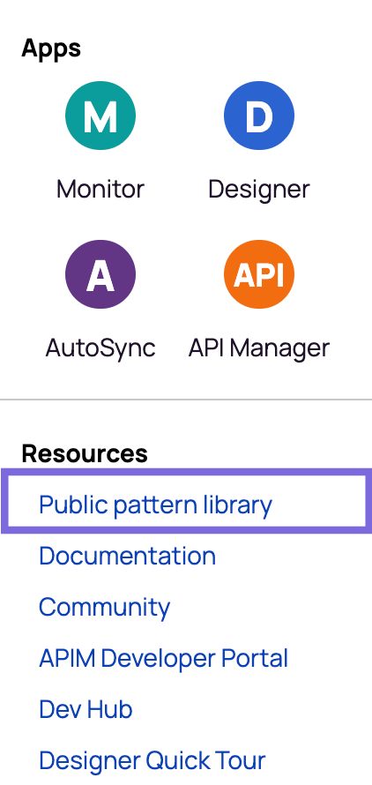Select the API Manager text label
The width and height of the screenshot is (372, 785).
coord(259,348)
